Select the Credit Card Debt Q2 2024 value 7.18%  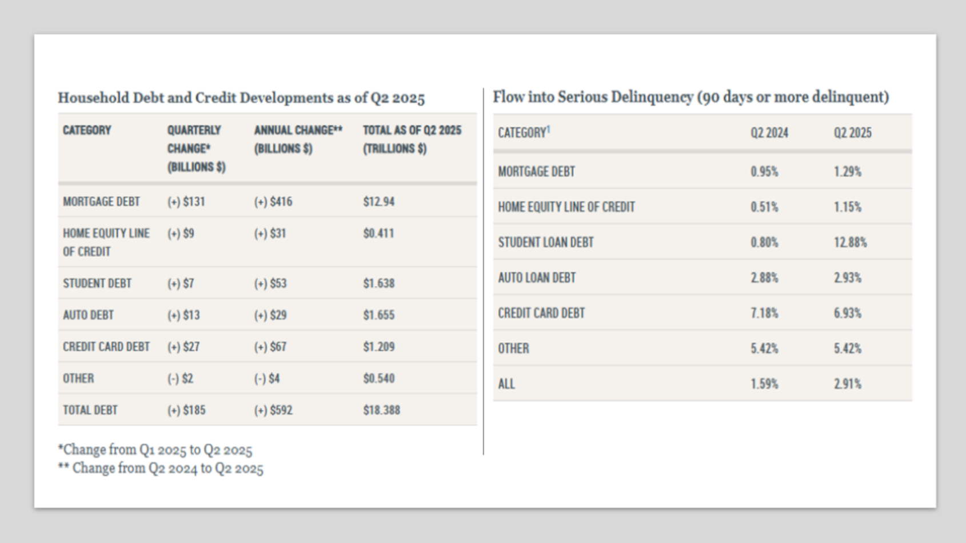click(764, 313)
